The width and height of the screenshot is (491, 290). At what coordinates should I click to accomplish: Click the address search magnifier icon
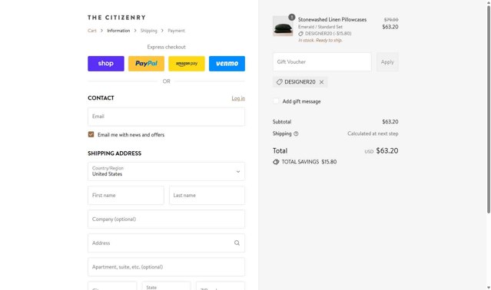[x=237, y=242]
